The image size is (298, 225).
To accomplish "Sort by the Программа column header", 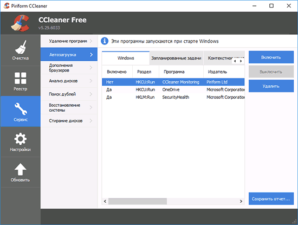I will (181, 72).
